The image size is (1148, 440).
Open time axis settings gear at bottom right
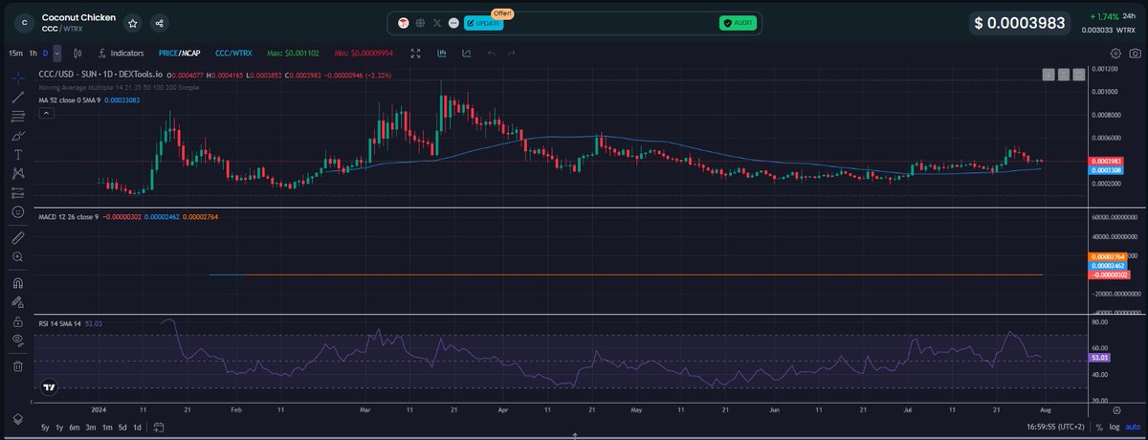1116,408
